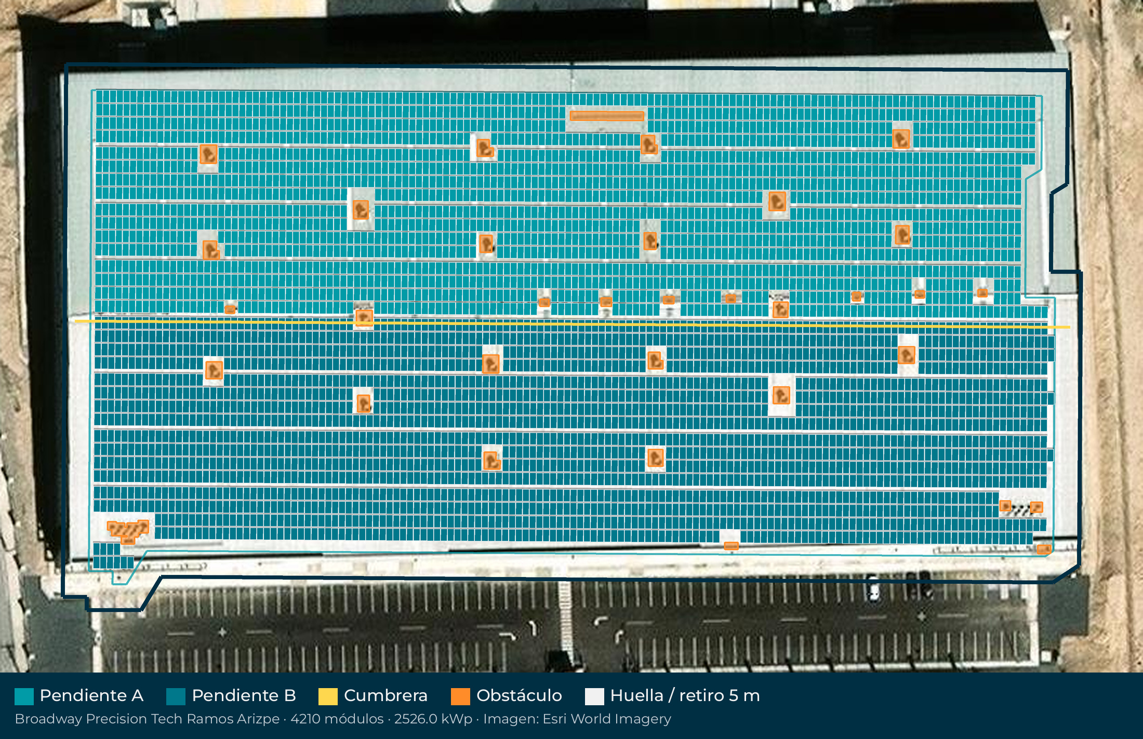The image size is (1143, 739).
Task: Click 'Imagen: Esri World Imagery' credit
Action: coord(577,719)
